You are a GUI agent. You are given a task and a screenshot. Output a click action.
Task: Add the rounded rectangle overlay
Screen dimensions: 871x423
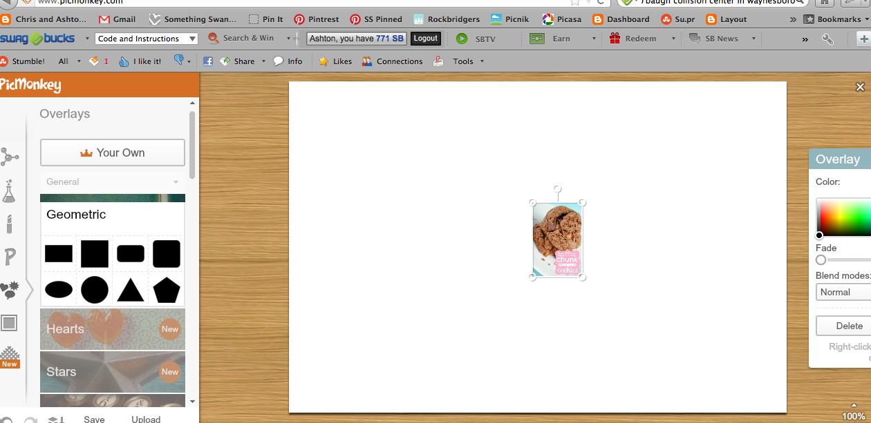point(131,254)
